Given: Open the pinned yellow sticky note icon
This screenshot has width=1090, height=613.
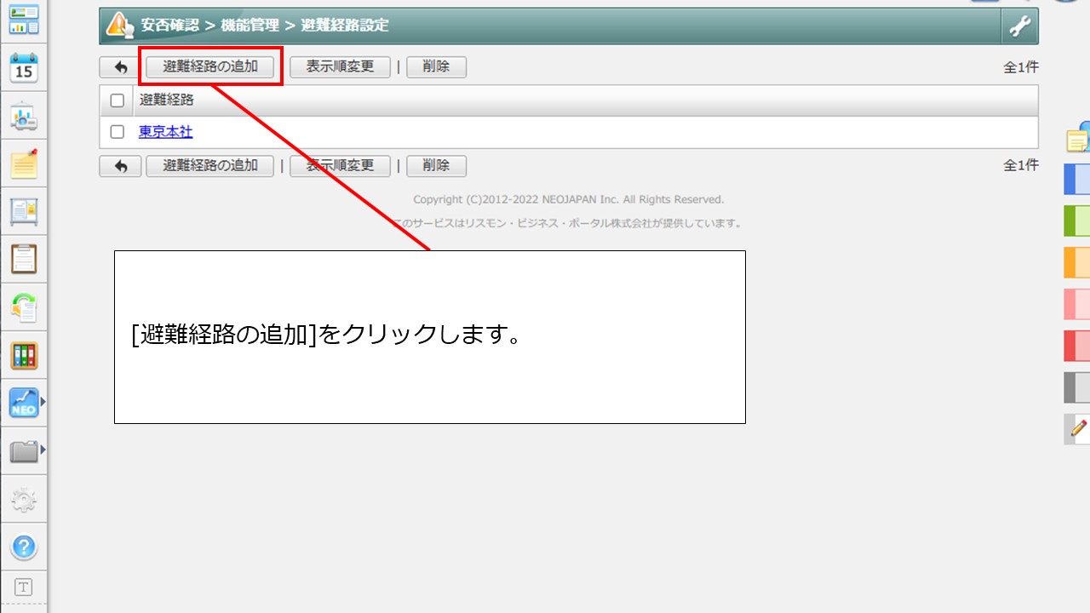Looking at the screenshot, I should (24, 163).
